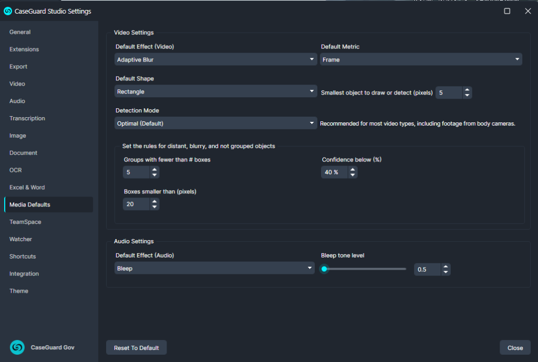Click the bleep tone level slider handle
This screenshot has height=362, width=538.
(324, 269)
